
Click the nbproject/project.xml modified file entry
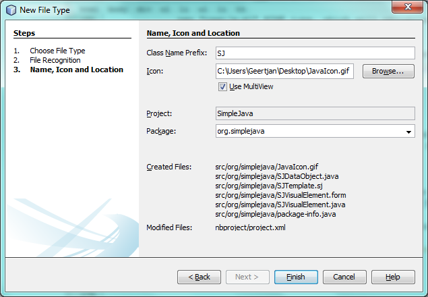(x=250, y=227)
